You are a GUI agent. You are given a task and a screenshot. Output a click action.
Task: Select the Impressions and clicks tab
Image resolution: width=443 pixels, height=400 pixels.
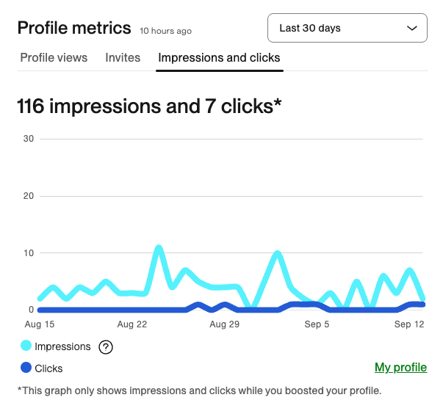pyautogui.click(x=219, y=57)
